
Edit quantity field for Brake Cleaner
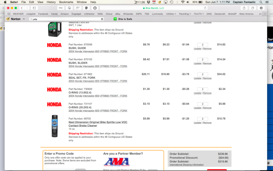point(203,119)
